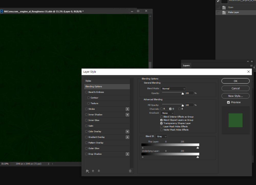Add another Drop Shadow with plus icon
The width and height of the screenshot is (256, 185).
pos(127,154)
